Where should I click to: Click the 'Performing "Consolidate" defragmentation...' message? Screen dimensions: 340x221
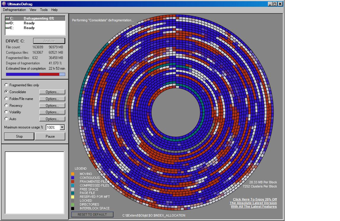[103, 20]
